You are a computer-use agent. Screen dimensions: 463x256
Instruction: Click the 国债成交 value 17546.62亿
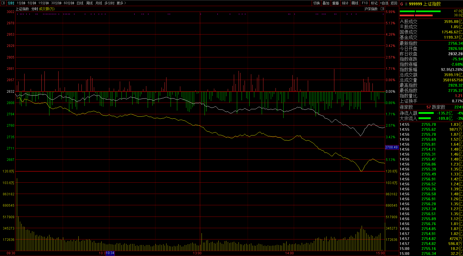pos(452,32)
